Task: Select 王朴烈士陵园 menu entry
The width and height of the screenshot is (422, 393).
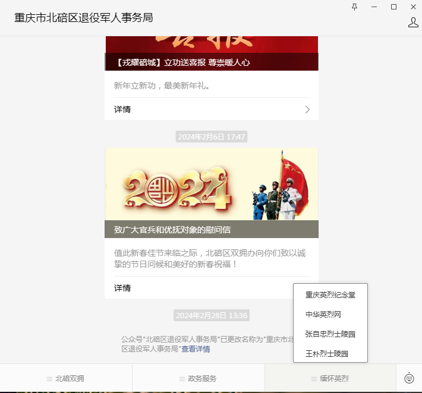Action: pyautogui.click(x=326, y=353)
